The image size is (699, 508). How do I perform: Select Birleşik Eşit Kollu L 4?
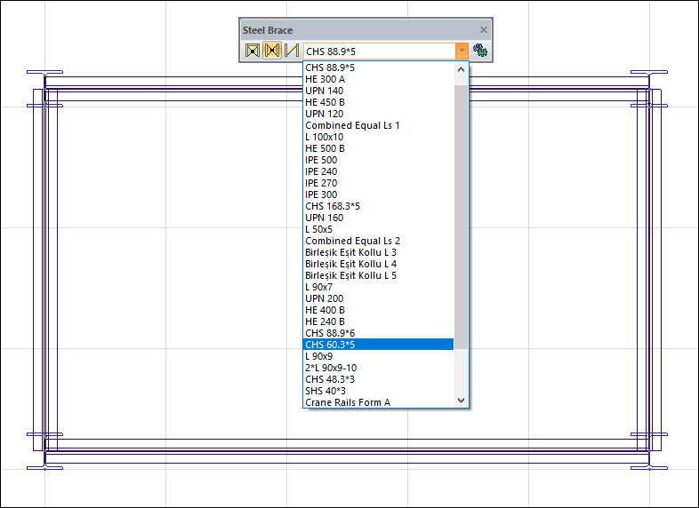coord(350,264)
